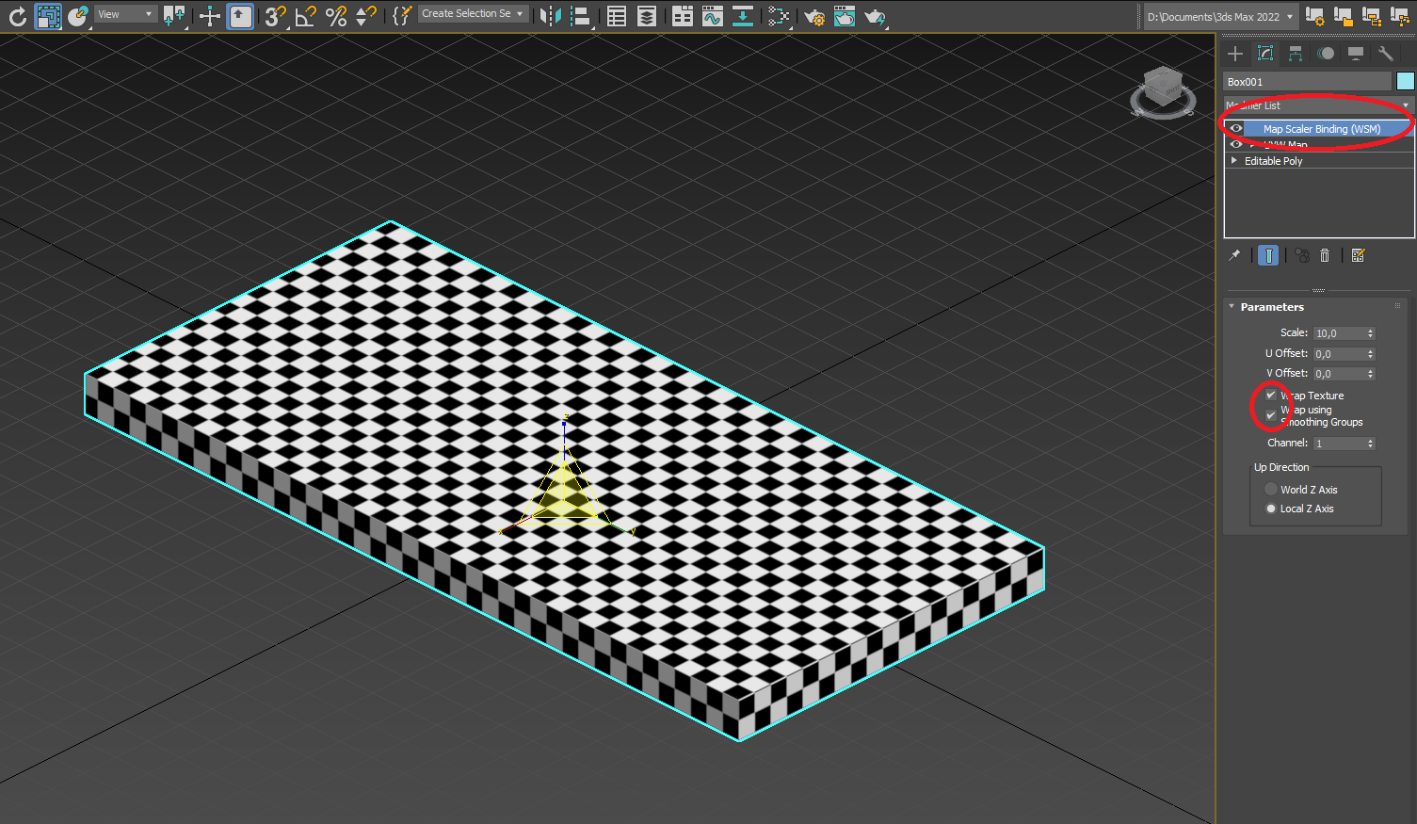Toggle Pin Stack button
This screenshot has height=824, width=1417.
tap(1234, 255)
